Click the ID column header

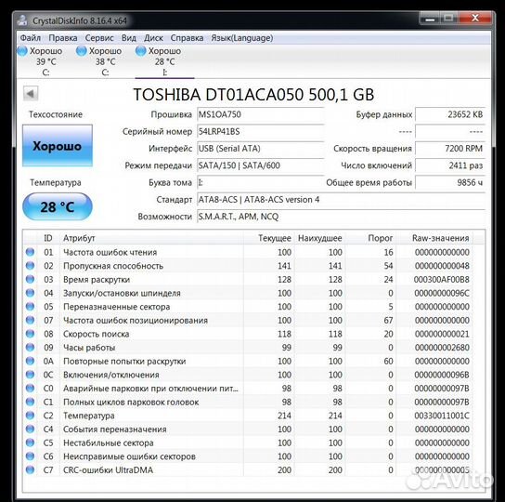click(x=48, y=238)
